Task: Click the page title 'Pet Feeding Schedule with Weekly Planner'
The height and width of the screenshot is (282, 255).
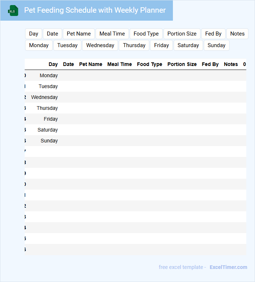Action: tap(95, 10)
